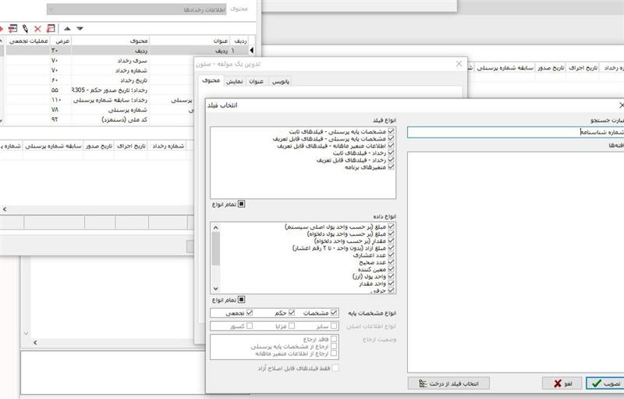624x399 pixels.
Task: Click the toolbar icon between red X and up arrow
Action: click(x=51, y=29)
